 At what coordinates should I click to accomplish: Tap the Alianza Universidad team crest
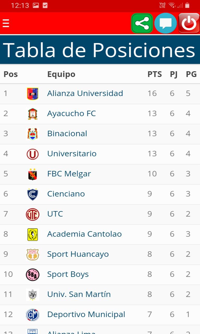click(x=33, y=94)
